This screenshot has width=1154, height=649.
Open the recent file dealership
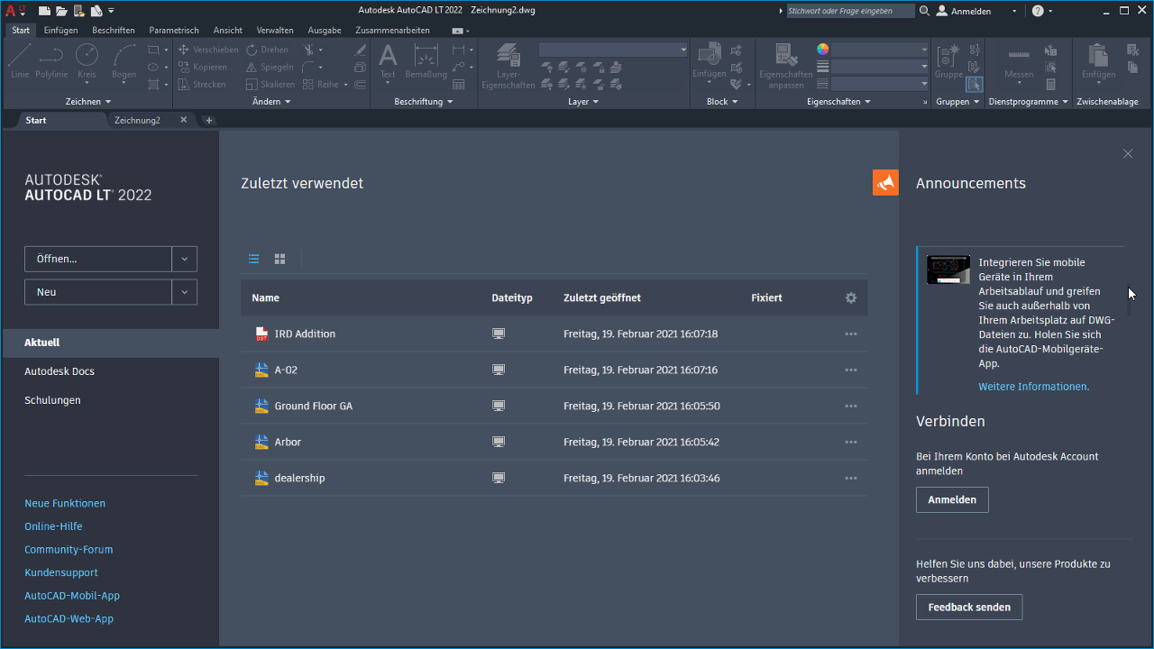point(299,478)
